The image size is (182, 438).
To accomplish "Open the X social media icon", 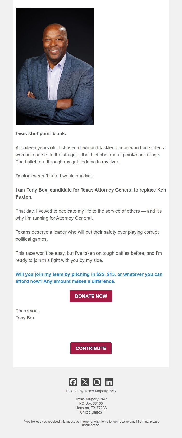I will pyautogui.click(x=85, y=382).
